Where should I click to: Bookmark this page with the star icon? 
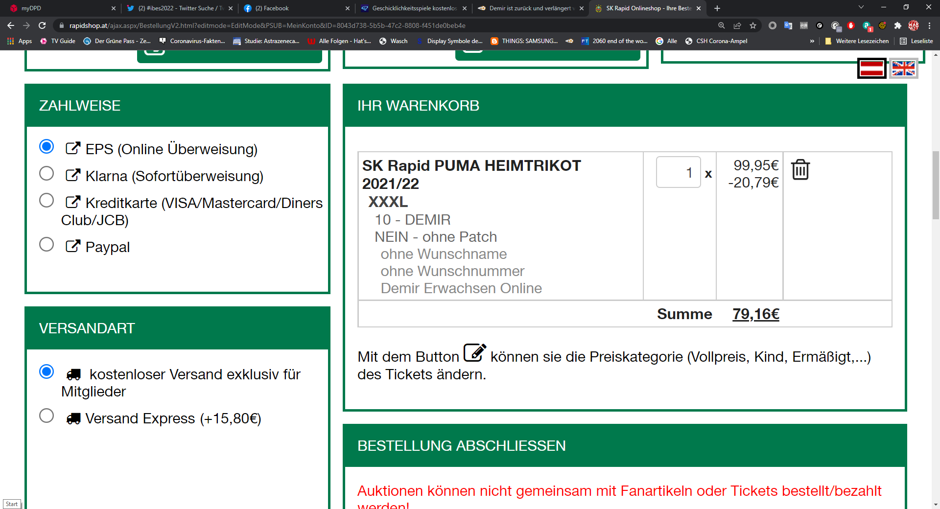(x=753, y=25)
